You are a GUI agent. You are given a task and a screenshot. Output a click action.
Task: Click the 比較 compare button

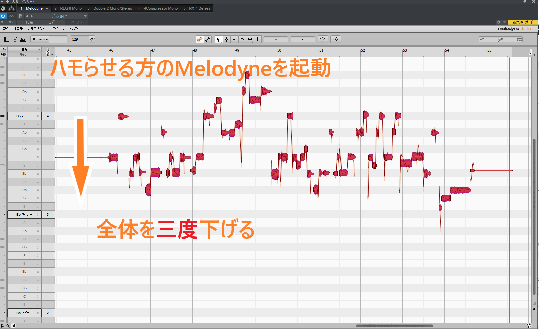tap(29, 22)
